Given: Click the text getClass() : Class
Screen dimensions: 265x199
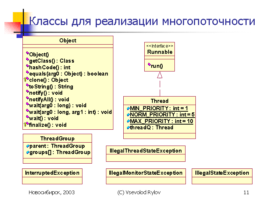Looking at the screenshot, I should 52,61.
